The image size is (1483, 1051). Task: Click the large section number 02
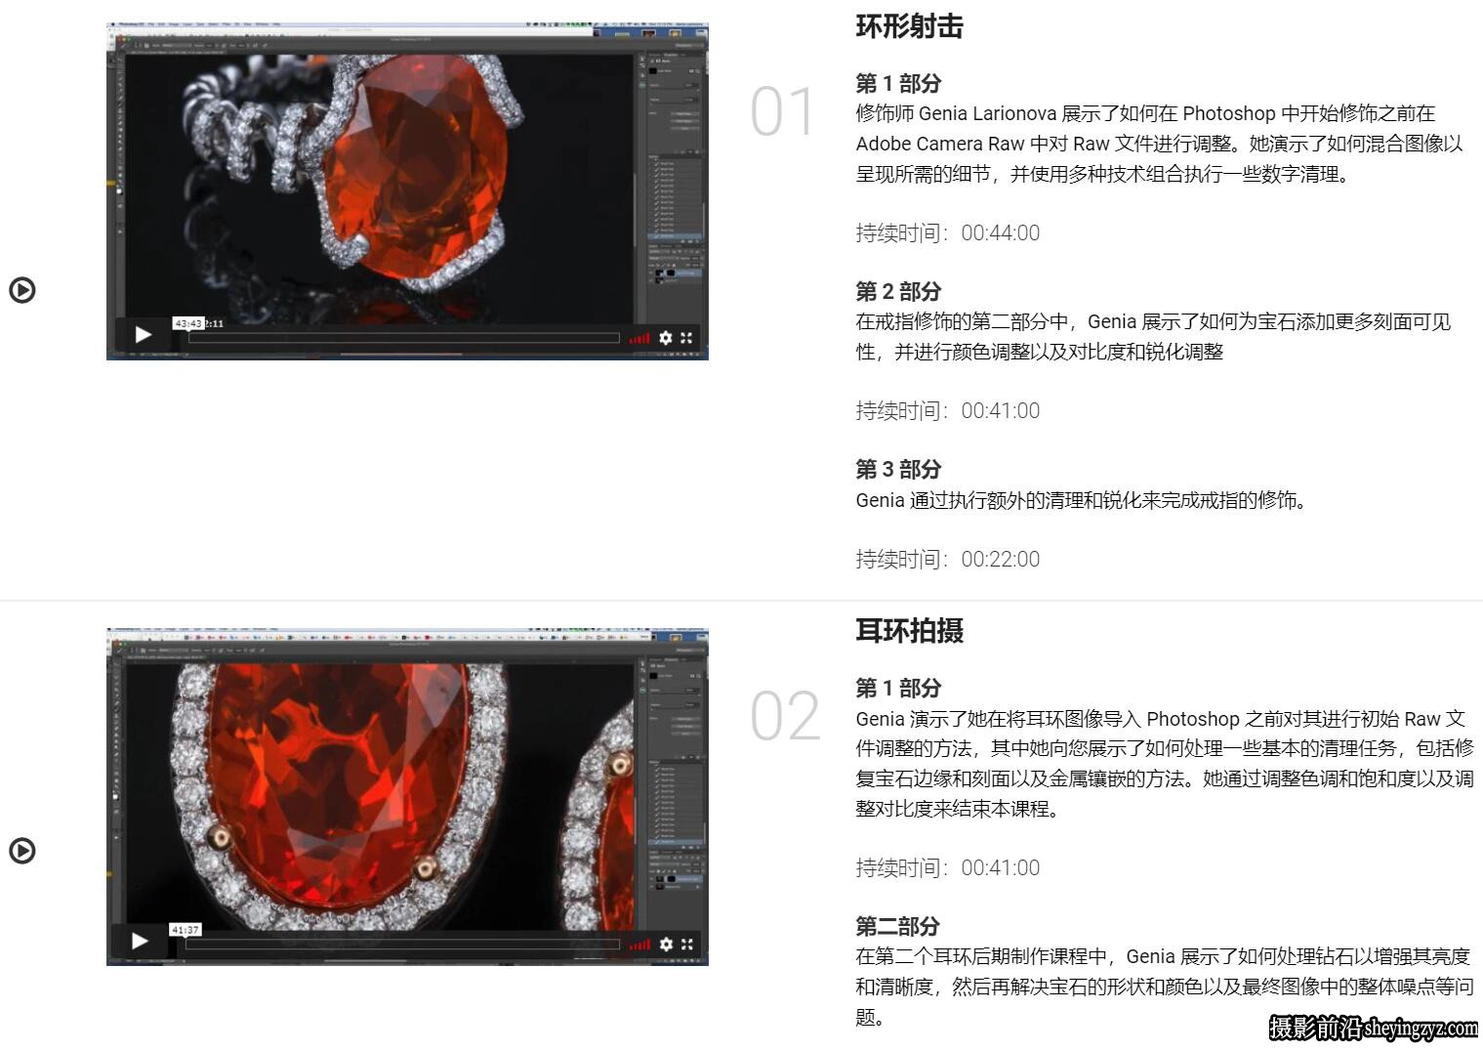pyautogui.click(x=785, y=717)
